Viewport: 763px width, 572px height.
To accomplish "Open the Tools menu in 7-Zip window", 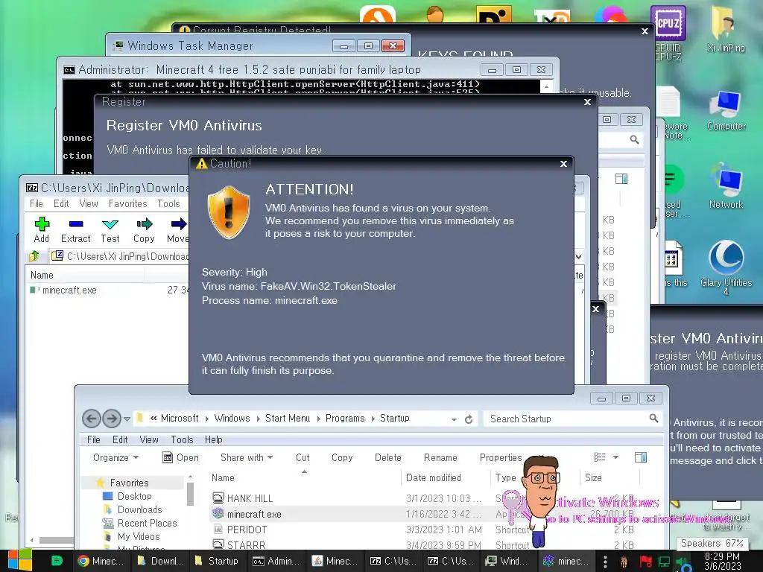I will point(168,204).
